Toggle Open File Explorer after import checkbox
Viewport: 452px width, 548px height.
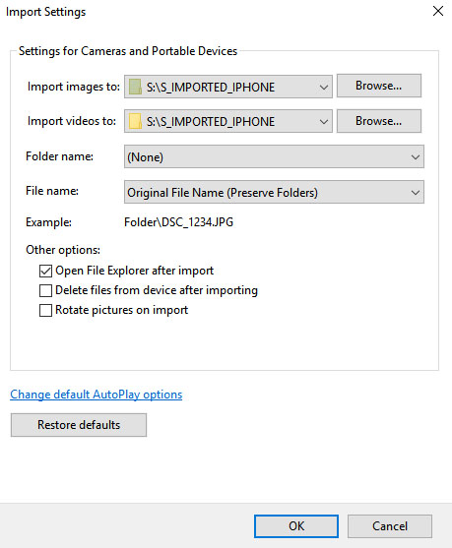pos(45,271)
